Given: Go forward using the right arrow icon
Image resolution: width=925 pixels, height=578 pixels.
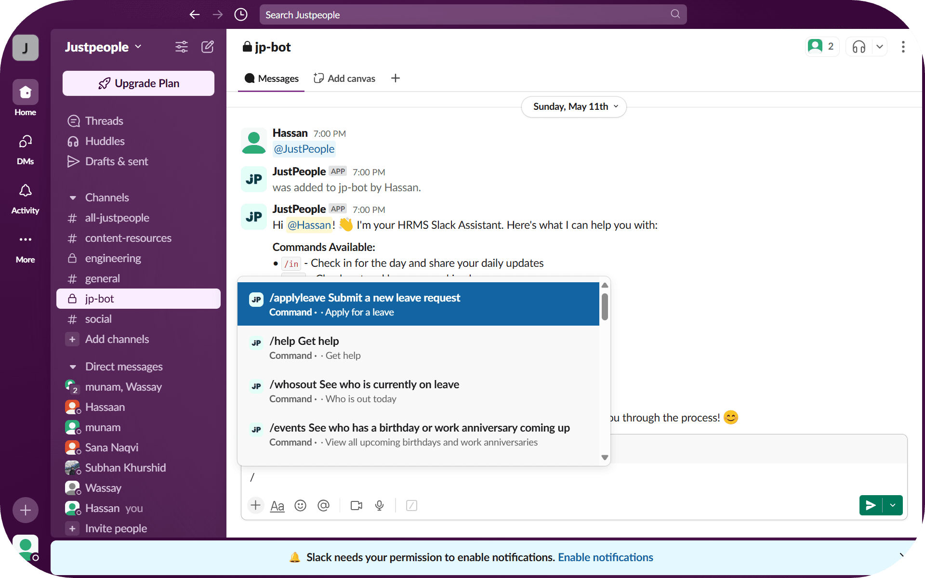Looking at the screenshot, I should click(x=218, y=14).
